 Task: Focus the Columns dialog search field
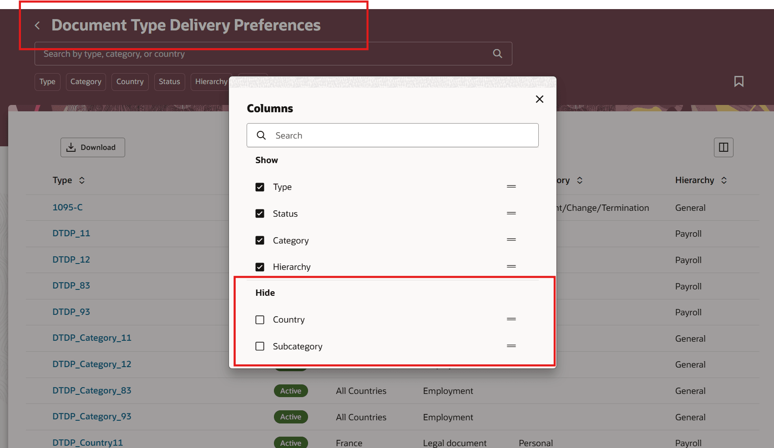(x=393, y=135)
